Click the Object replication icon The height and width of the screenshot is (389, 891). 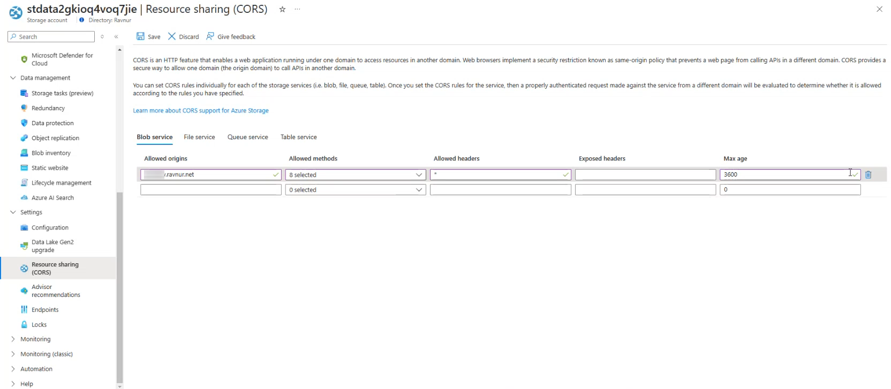(x=24, y=138)
